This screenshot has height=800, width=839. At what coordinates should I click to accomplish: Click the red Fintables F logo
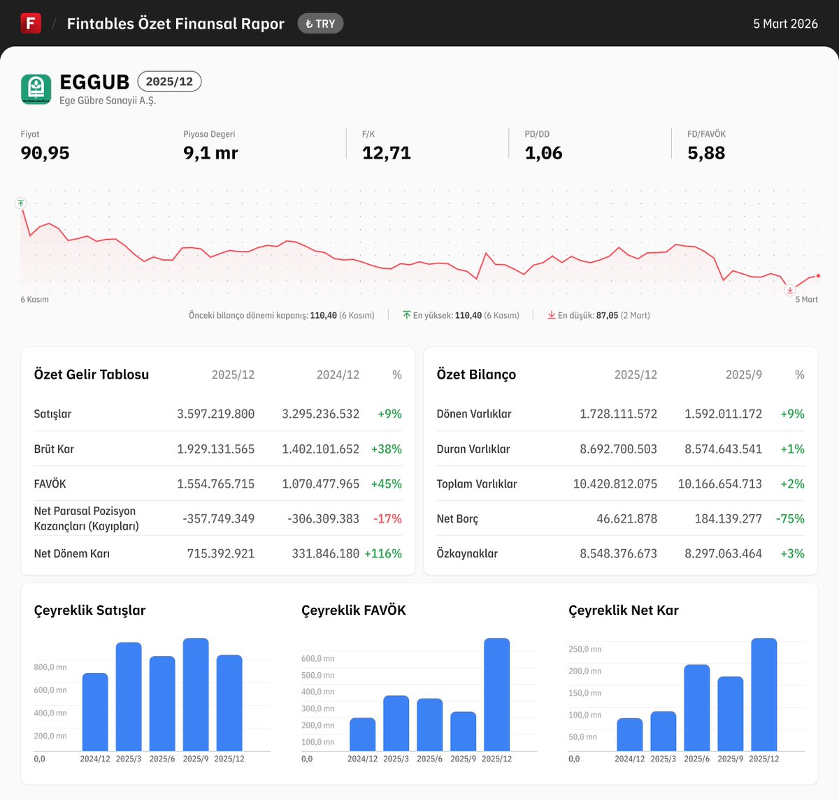tap(31, 23)
